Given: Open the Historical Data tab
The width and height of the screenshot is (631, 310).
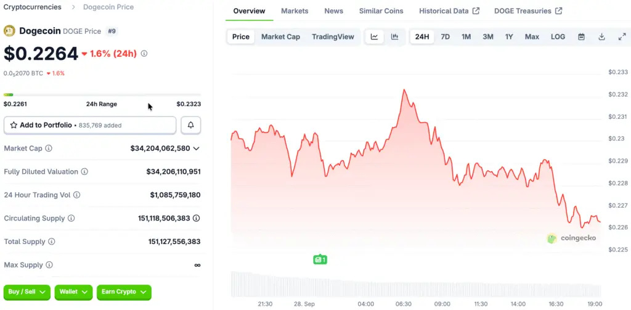Looking at the screenshot, I should (449, 11).
